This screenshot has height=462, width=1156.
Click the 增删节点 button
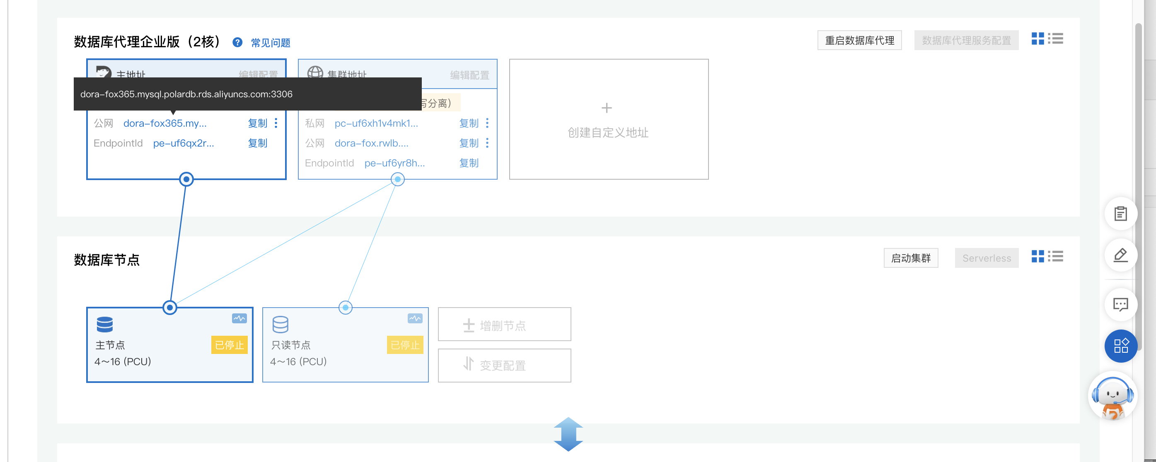click(504, 324)
